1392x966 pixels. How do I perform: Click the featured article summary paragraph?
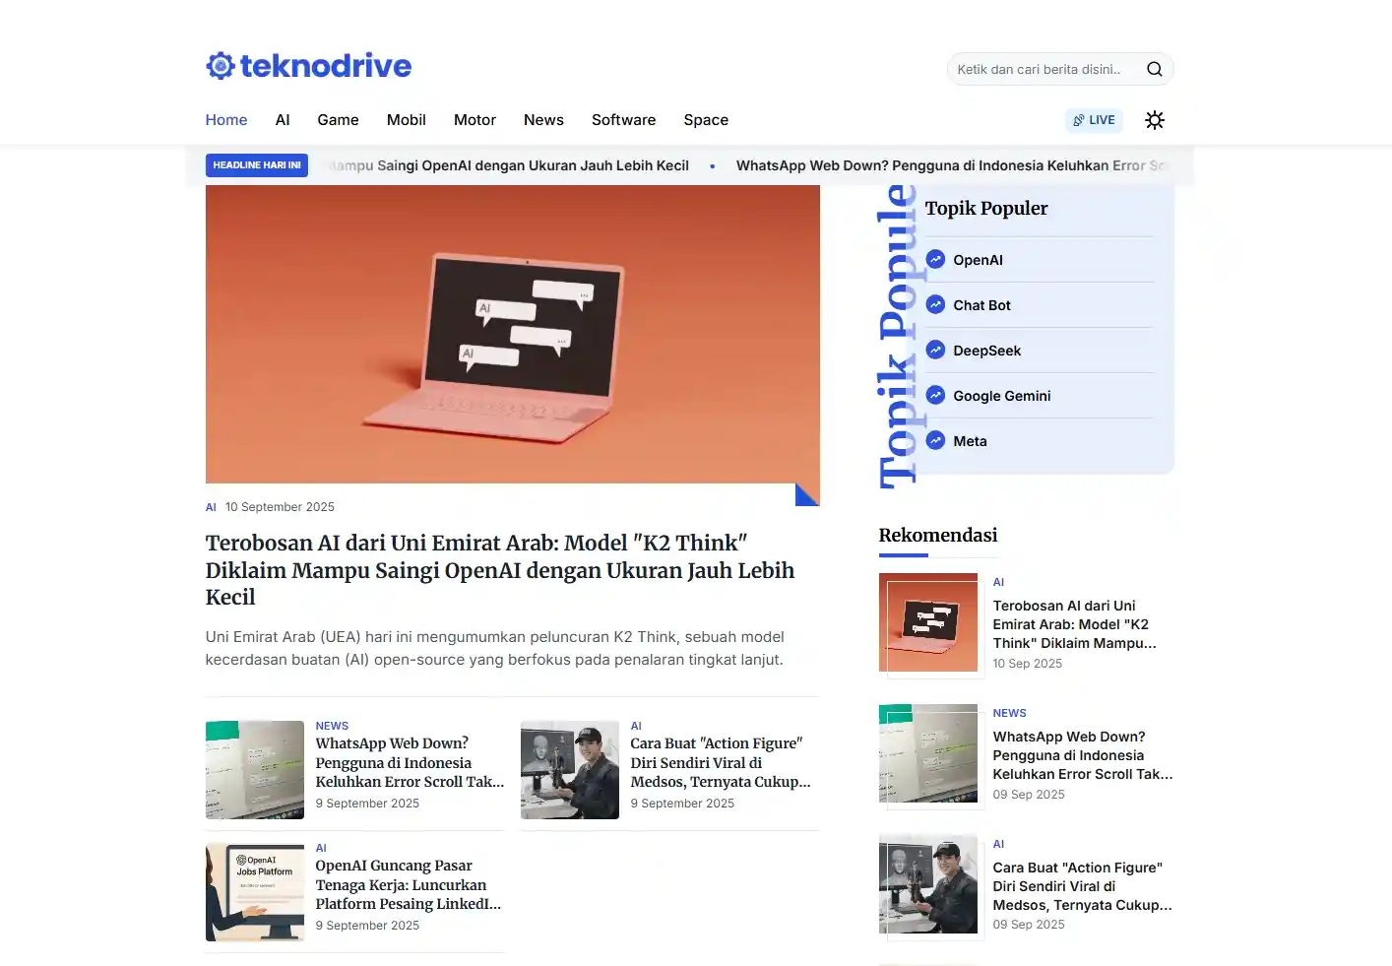[494, 648]
